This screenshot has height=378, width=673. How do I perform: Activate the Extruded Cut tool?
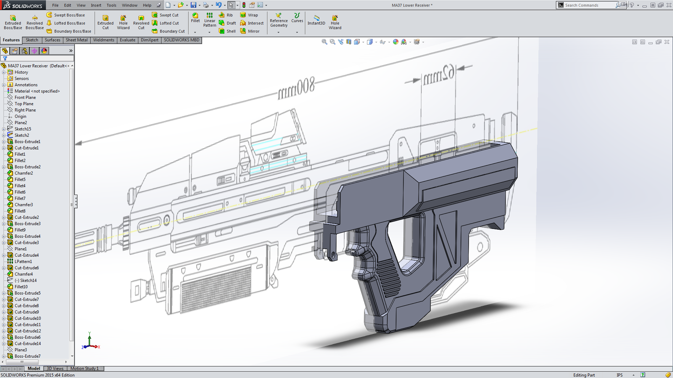(x=106, y=22)
